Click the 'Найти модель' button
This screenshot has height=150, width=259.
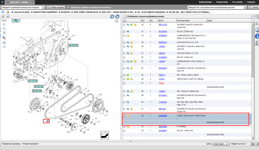tap(56, 7)
